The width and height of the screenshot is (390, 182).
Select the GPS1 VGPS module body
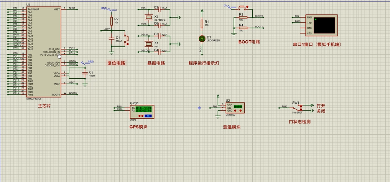(142, 111)
